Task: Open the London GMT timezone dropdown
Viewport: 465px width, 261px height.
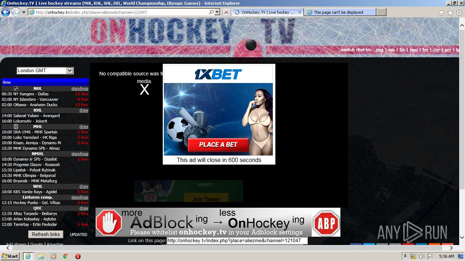Action: coord(45,71)
